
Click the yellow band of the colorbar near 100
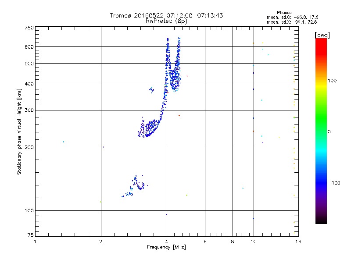[x=321, y=85]
